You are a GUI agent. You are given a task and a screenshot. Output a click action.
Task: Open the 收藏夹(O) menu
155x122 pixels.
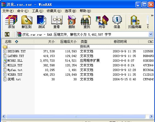click(54, 11)
